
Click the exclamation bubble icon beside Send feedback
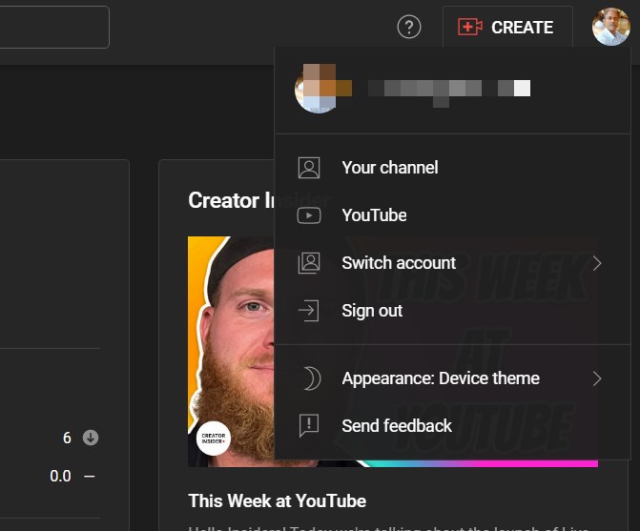[309, 426]
